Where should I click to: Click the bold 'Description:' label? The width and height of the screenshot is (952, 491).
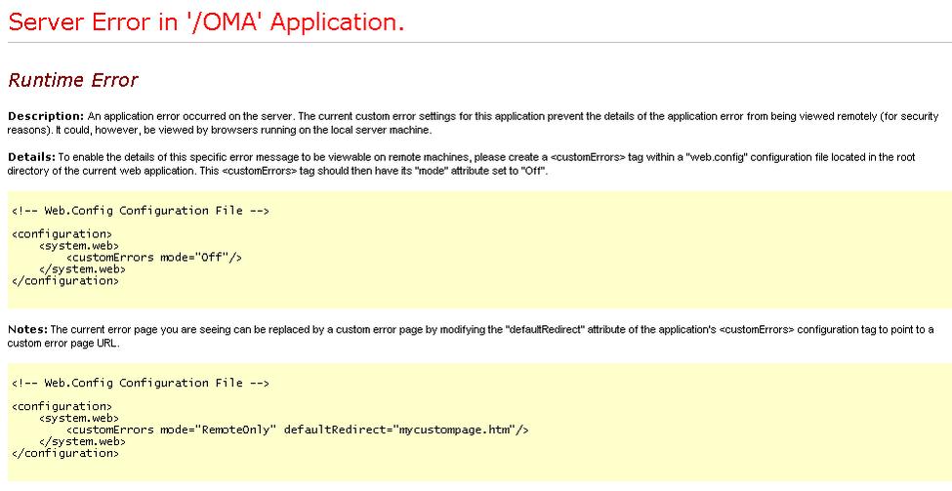(x=46, y=116)
